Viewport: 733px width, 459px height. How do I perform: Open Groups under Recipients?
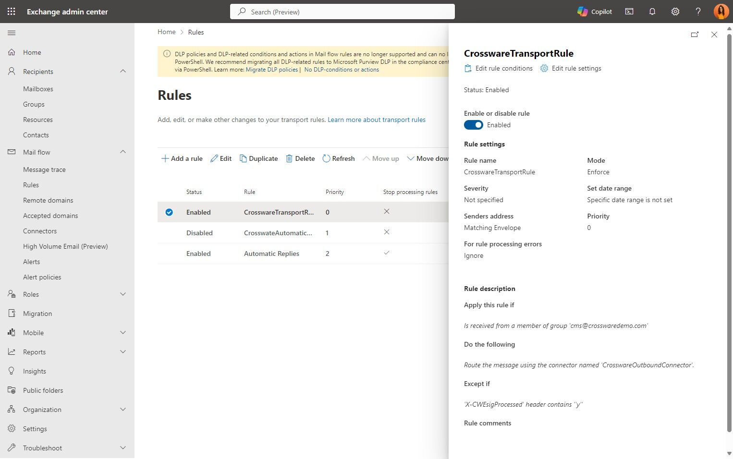click(34, 104)
